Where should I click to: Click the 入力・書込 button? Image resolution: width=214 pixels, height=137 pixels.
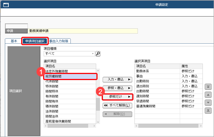pos(117,79)
